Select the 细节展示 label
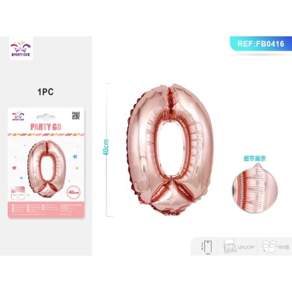The height and width of the screenshot is (292, 292). coord(254,159)
